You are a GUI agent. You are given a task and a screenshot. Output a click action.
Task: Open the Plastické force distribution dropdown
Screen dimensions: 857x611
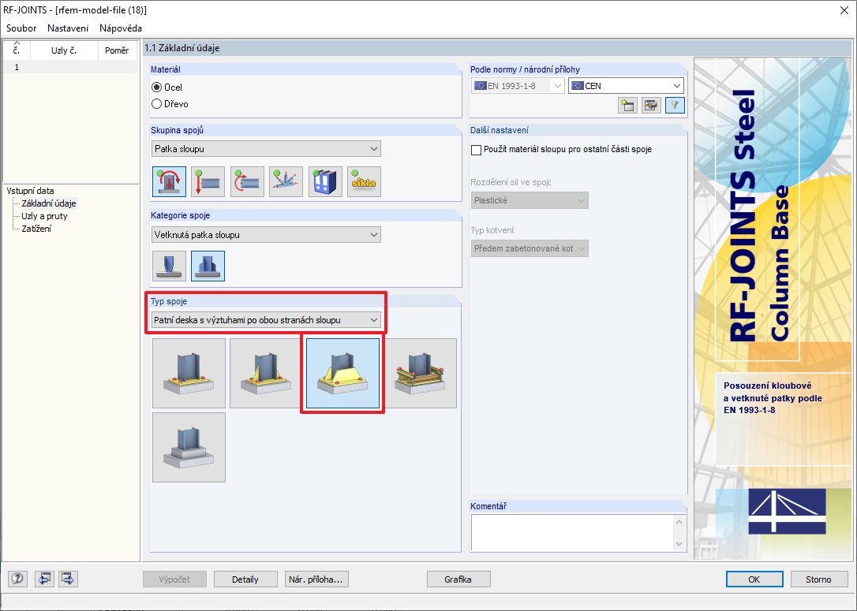pyautogui.click(x=530, y=200)
